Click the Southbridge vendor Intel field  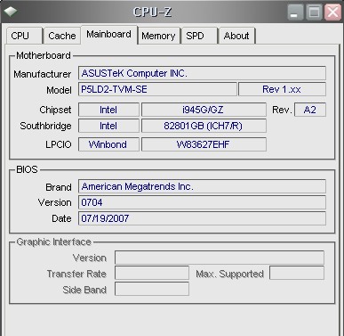[108, 126]
